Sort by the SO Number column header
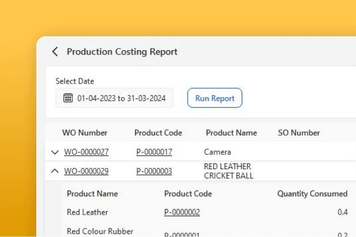Image resolution: width=356 pixels, height=237 pixels. [299, 132]
